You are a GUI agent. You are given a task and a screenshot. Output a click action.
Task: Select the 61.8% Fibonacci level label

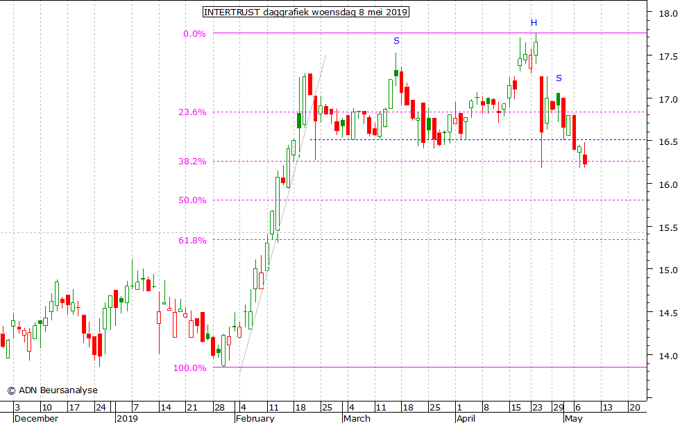click(x=193, y=240)
